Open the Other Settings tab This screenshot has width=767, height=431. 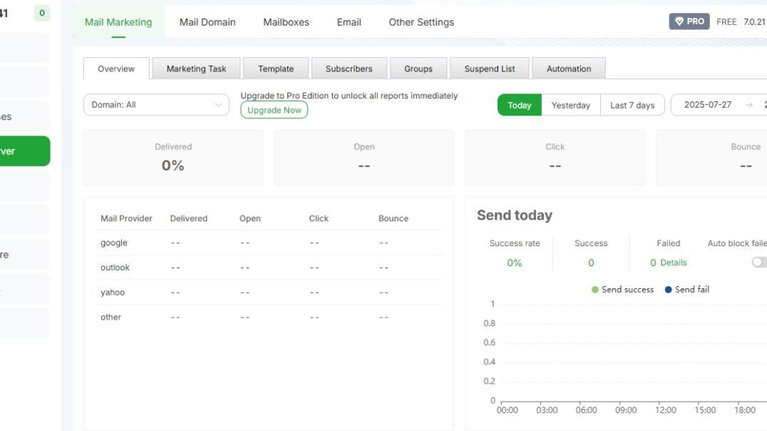(421, 22)
